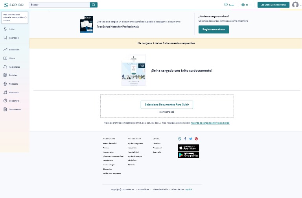Click the upload progress notice banner
Screen dimensions: 302x198
(166, 43)
